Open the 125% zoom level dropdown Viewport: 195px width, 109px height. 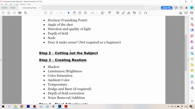(94, 13)
